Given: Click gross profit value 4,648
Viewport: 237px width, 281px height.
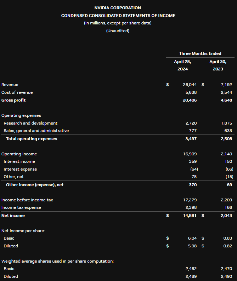Looking at the screenshot, I should click(x=226, y=100).
